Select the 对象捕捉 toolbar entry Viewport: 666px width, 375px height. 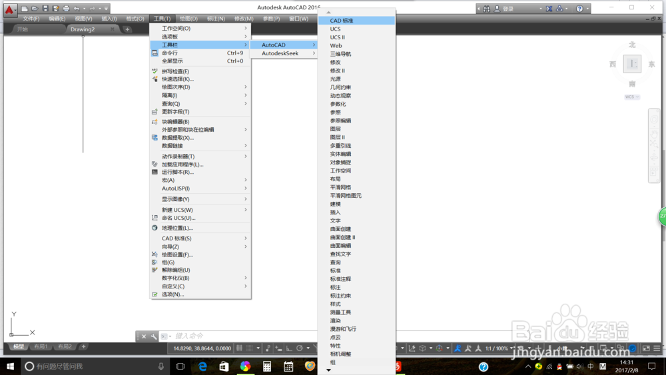356,163
